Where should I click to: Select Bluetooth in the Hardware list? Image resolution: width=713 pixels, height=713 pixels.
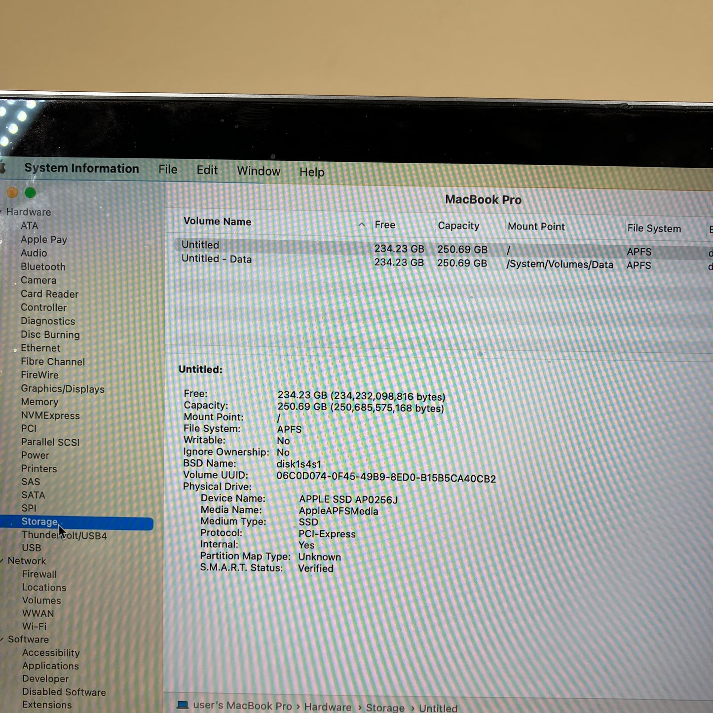tap(43, 266)
